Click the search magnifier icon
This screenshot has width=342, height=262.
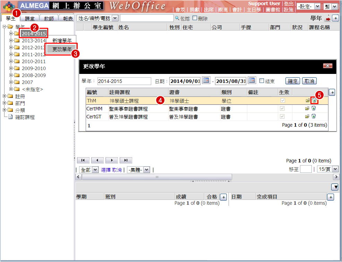click(177, 18)
